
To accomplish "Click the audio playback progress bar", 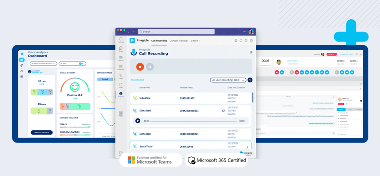I will [x=194, y=121].
